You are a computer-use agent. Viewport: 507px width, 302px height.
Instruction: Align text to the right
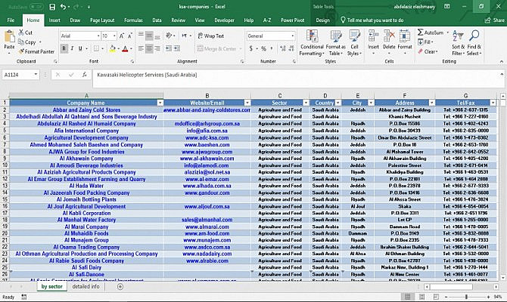[157, 49]
